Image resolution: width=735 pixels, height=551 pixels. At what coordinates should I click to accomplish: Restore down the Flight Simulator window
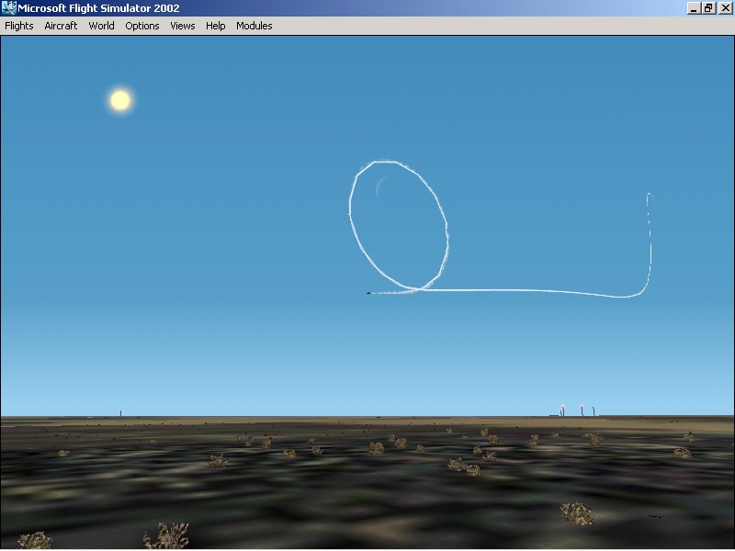click(x=708, y=8)
